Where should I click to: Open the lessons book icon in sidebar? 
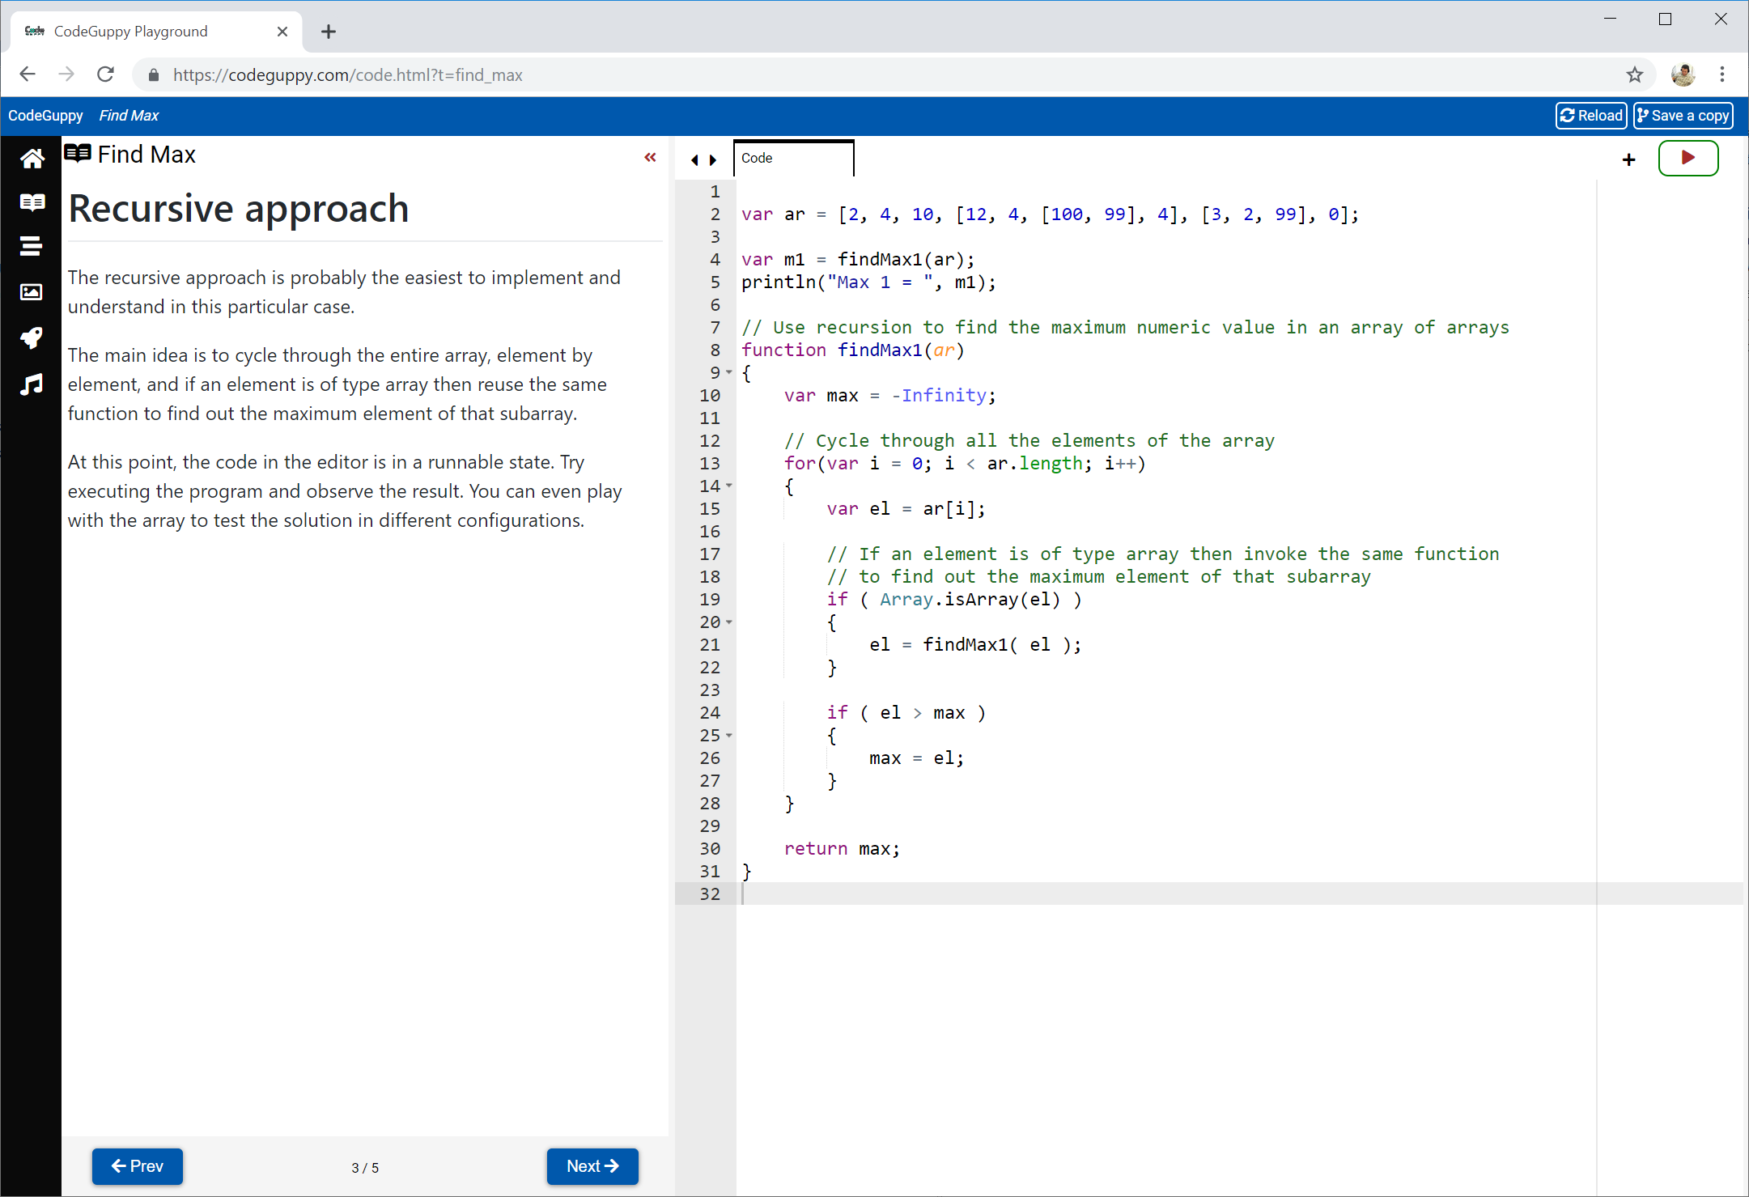(31, 202)
